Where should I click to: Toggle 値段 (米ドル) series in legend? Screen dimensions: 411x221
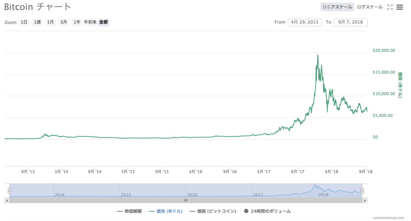click(166, 211)
